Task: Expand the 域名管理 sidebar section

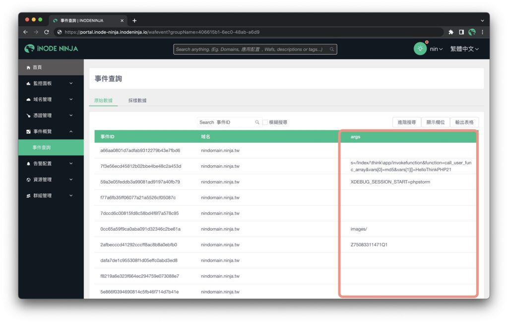Action: (x=51, y=99)
